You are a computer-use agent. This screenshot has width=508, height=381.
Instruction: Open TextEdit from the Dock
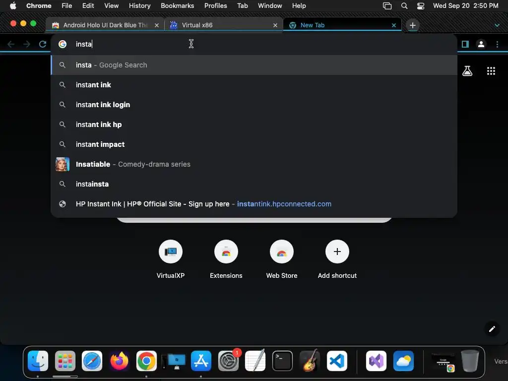point(255,361)
